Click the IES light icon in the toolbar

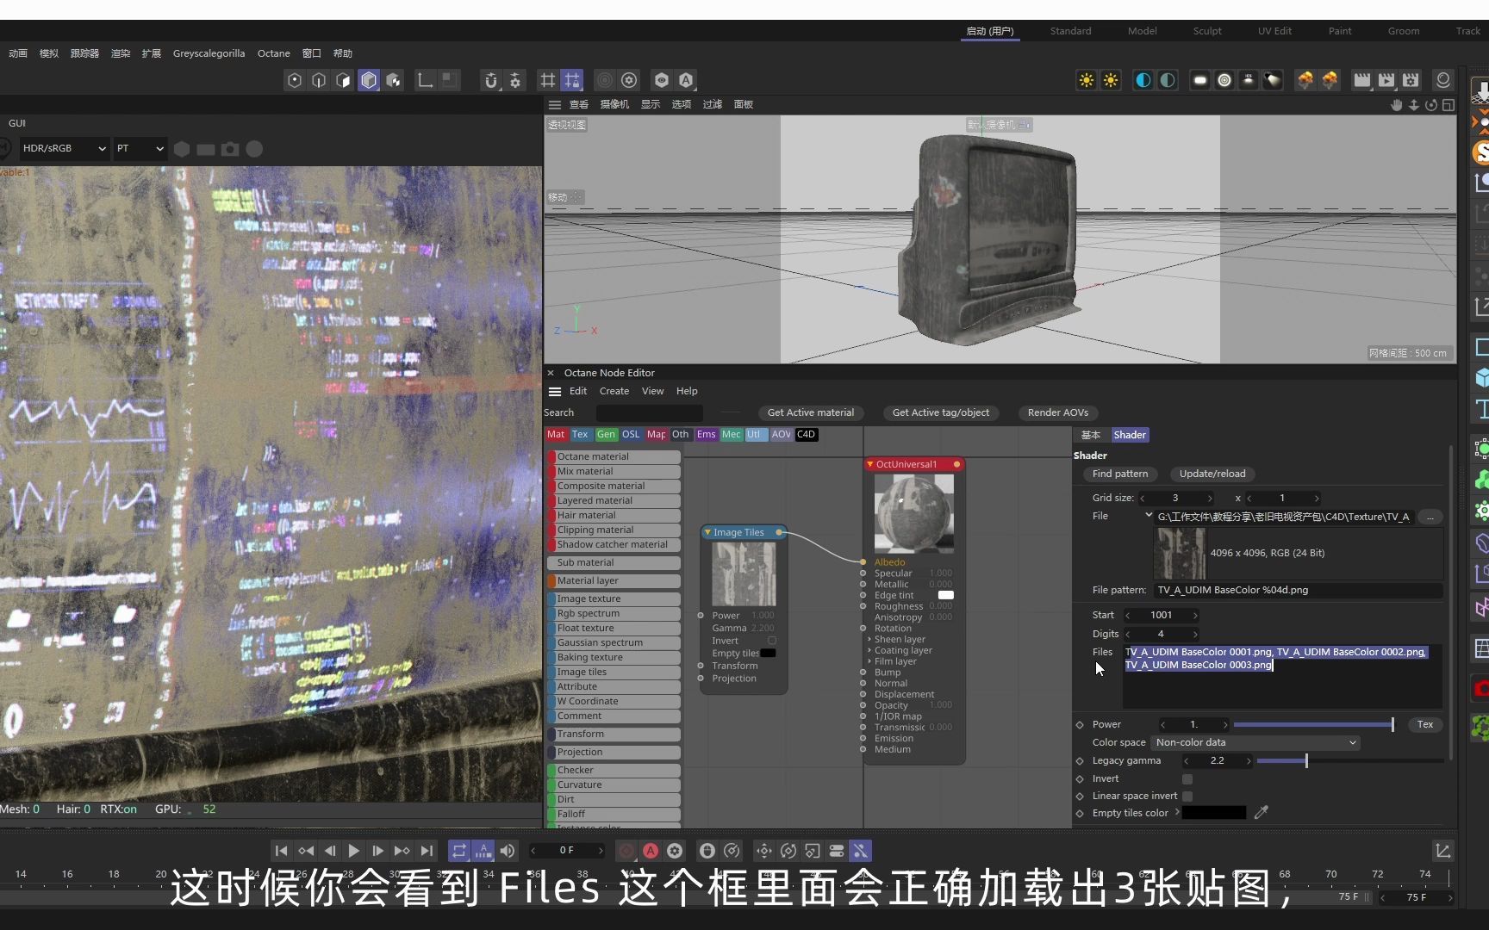[1248, 80]
